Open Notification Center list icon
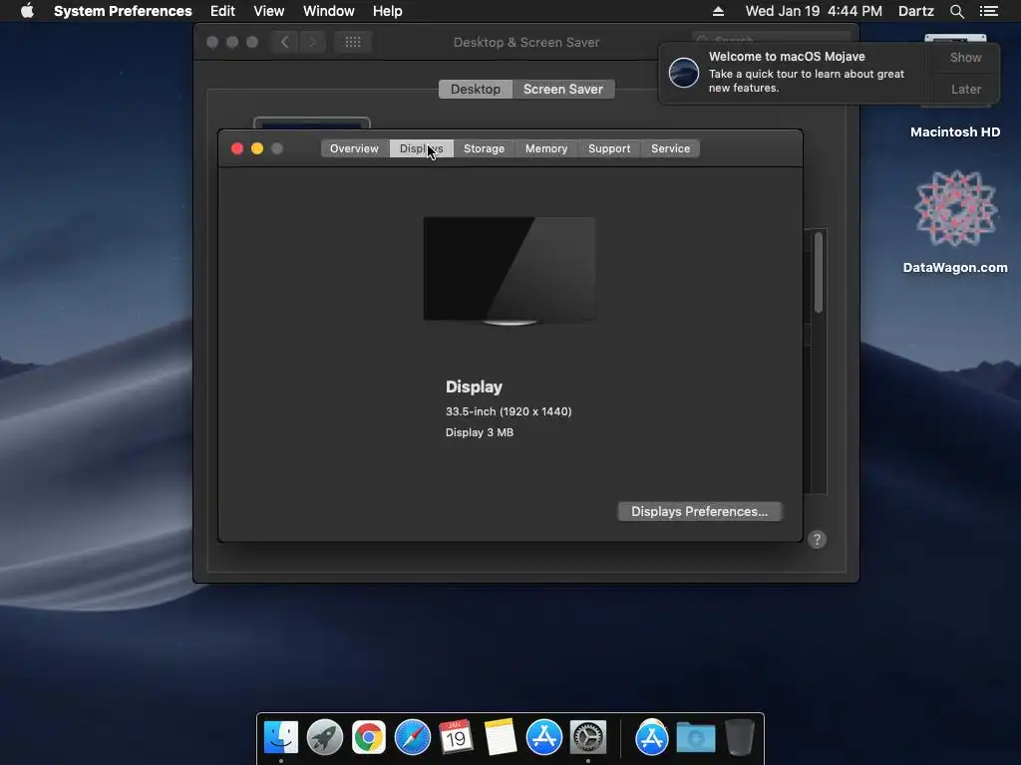 point(989,11)
